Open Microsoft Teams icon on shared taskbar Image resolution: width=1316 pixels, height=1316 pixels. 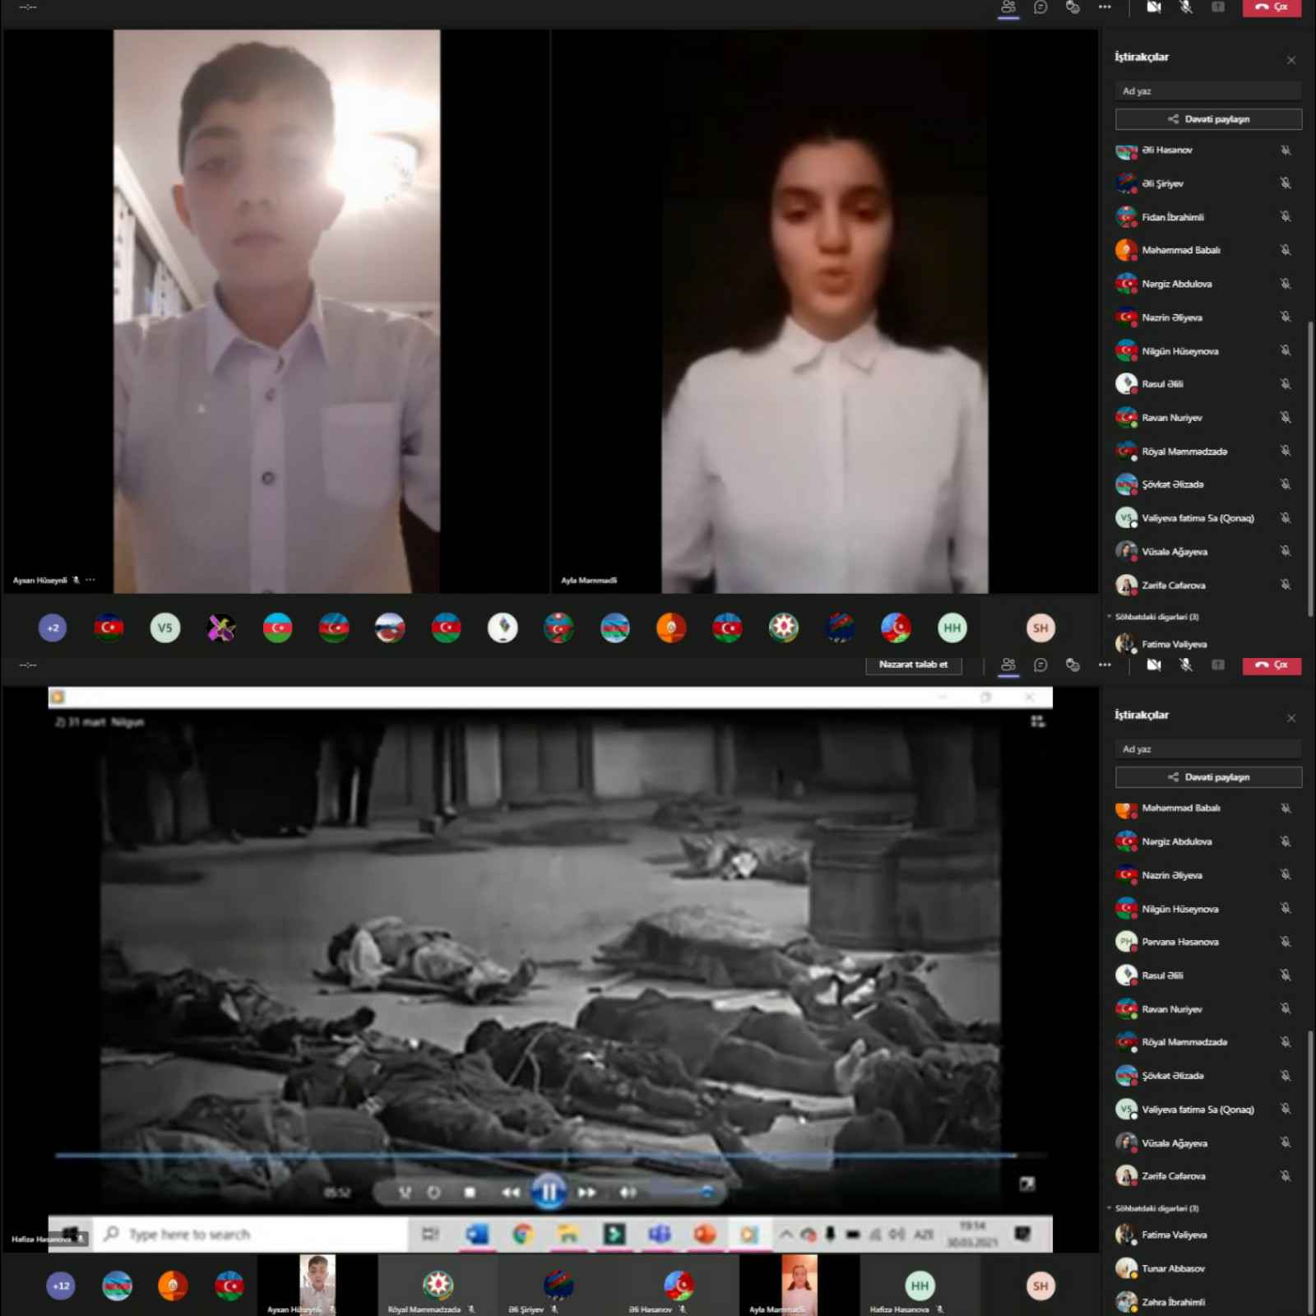coord(659,1234)
